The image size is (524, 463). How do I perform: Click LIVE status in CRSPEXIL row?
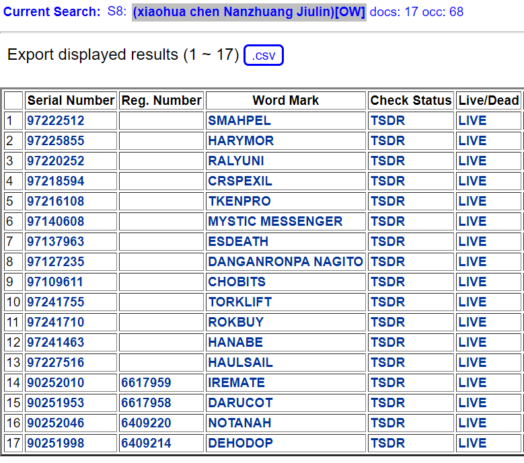tap(472, 181)
